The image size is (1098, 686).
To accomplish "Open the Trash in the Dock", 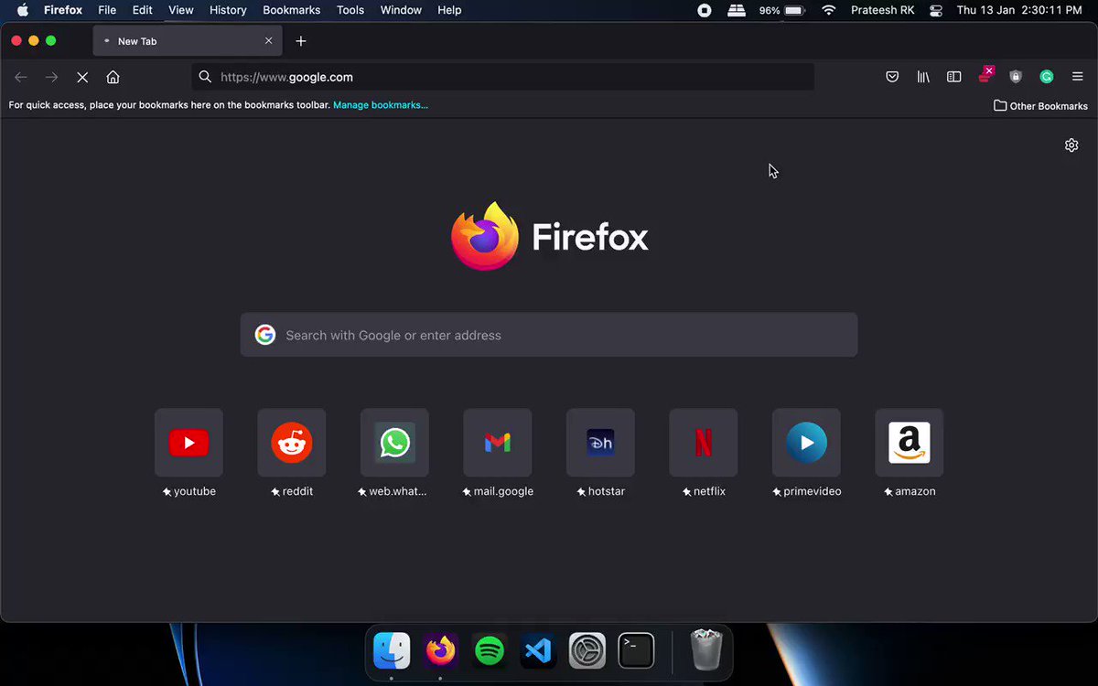I will [x=706, y=650].
